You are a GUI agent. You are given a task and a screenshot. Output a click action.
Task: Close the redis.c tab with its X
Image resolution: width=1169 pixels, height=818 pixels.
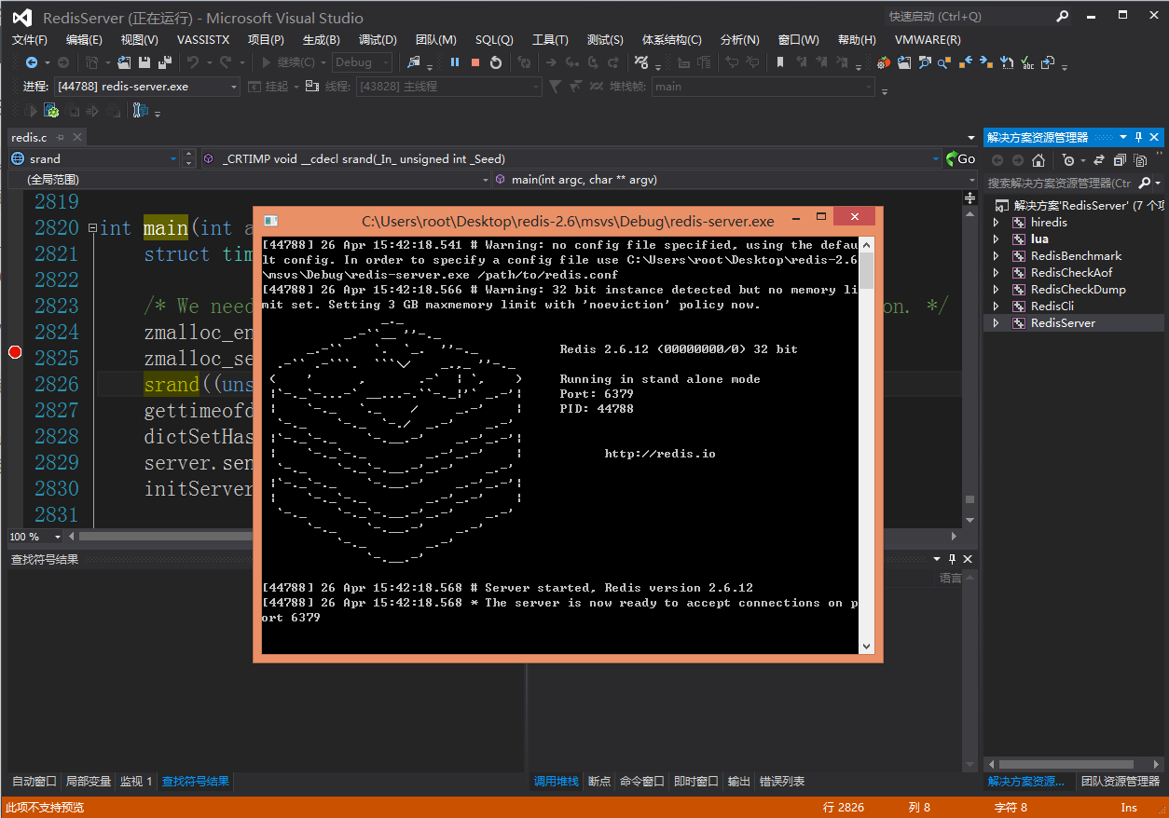tap(77, 137)
